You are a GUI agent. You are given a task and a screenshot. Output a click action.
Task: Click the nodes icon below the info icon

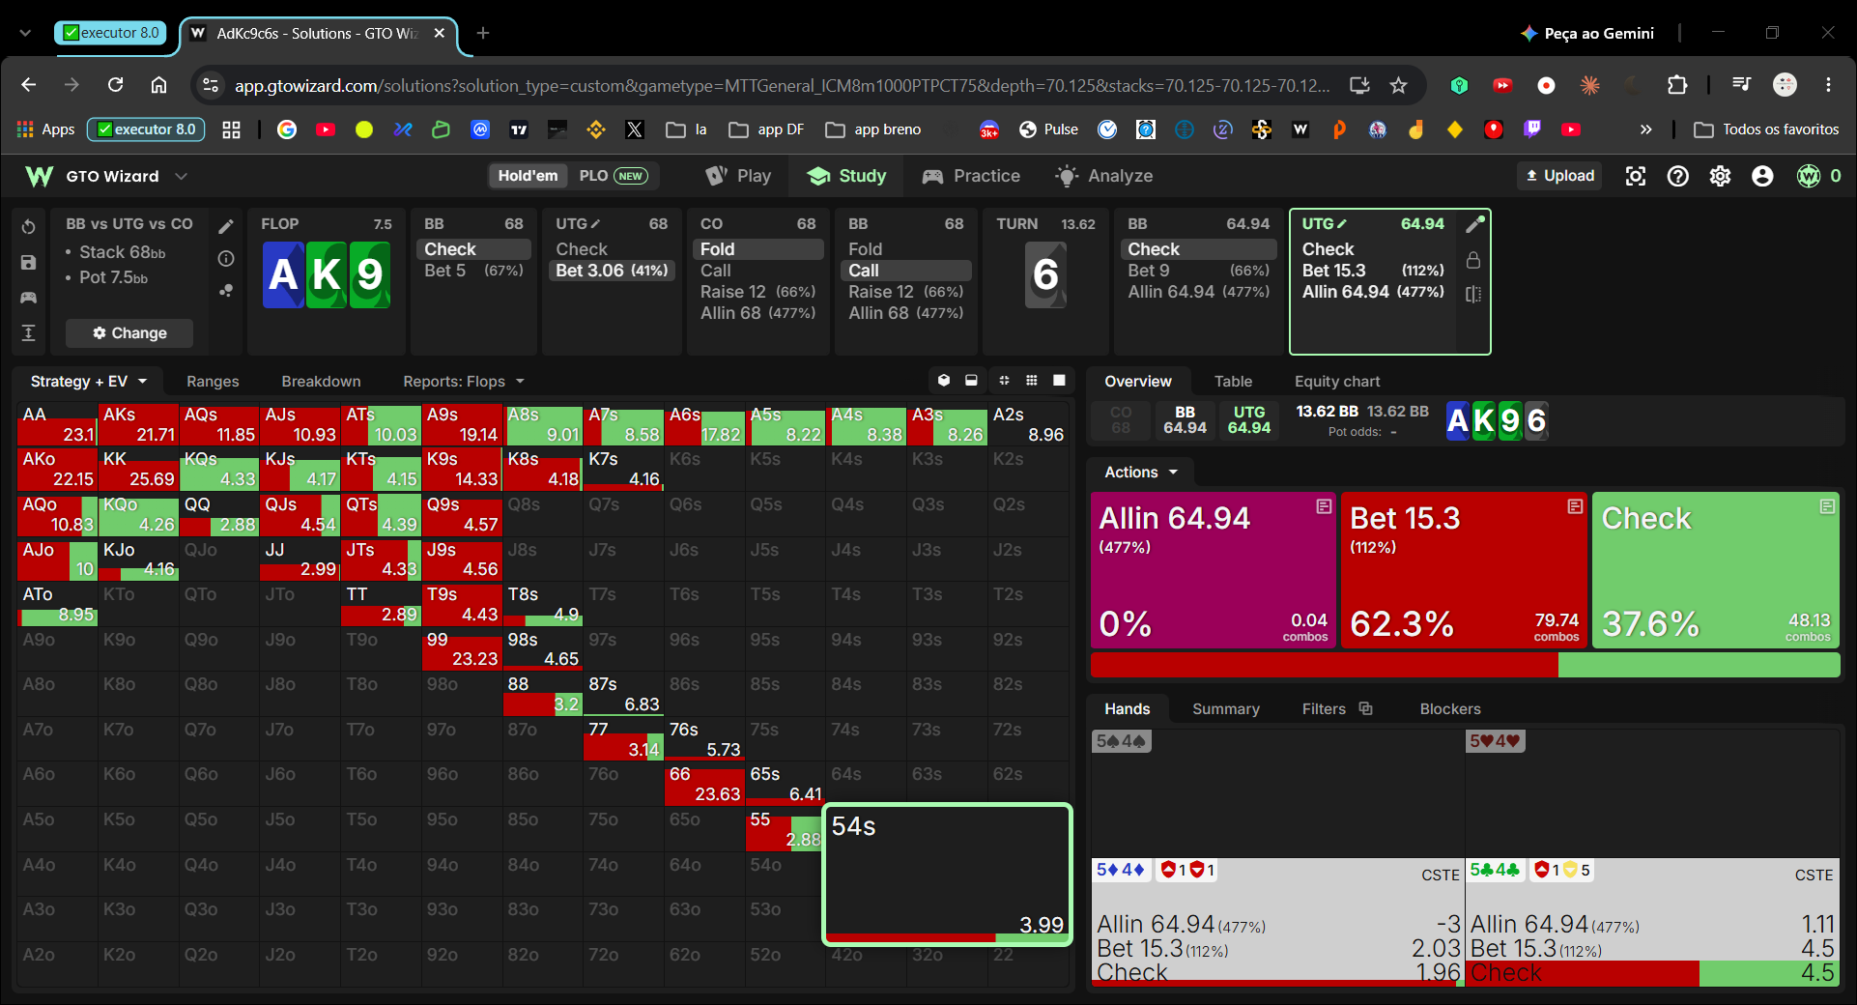pyautogui.click(x=226, y=290)
